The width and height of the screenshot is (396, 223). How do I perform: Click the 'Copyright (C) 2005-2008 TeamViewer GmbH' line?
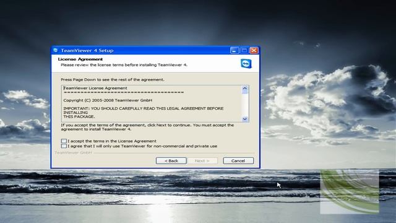point(108,100)
